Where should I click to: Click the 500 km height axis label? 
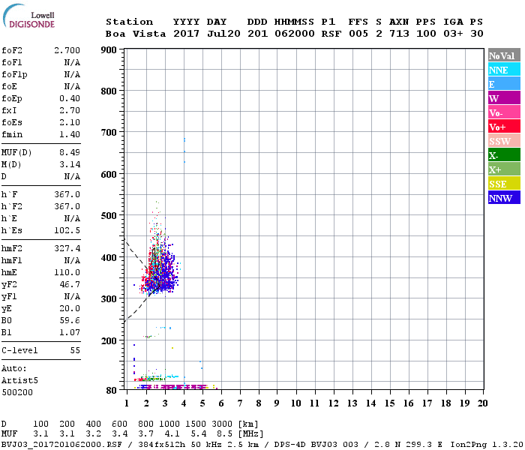coord(109,216)
